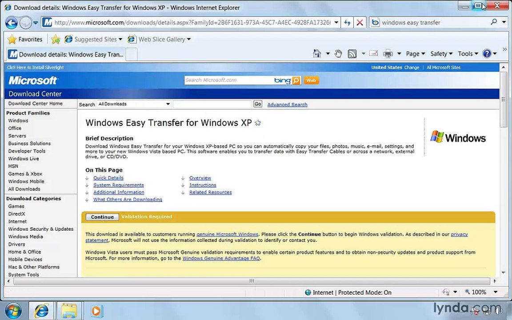The height and width of the screenshot is (320, 512).
Task: Stop page loading with the red X
Action: pyautogui.click(x=360, y=23)
